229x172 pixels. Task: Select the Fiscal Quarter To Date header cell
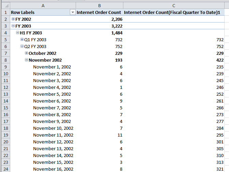pyautogui.click(x=174, y=13)
